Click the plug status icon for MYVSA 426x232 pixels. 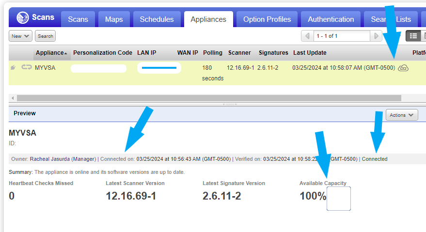(x=13, y=67)
